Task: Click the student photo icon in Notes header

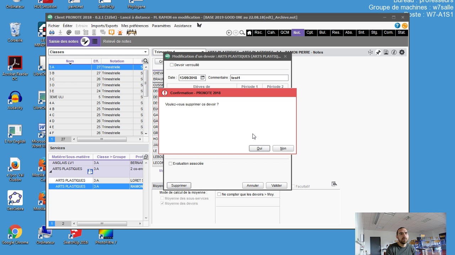Action: [x=386, y=52]
